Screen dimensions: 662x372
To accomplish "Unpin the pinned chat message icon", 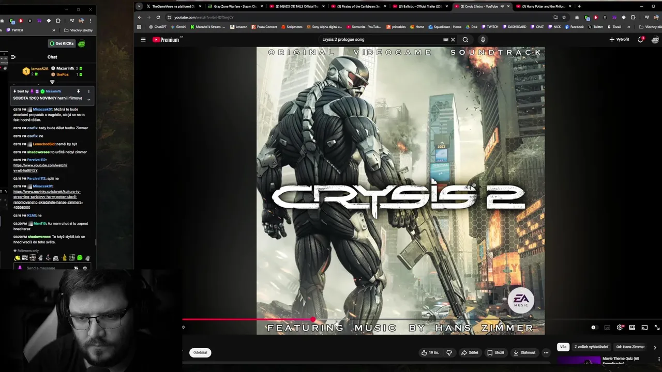I will tap(79, 91).
